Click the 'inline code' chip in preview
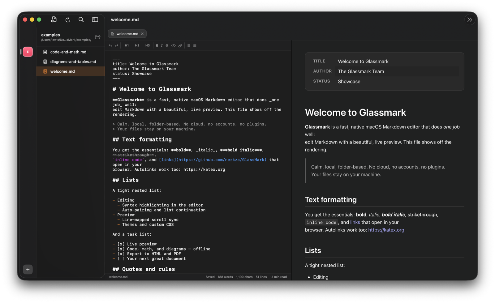The image size is (495, 303). click(321, 222)
